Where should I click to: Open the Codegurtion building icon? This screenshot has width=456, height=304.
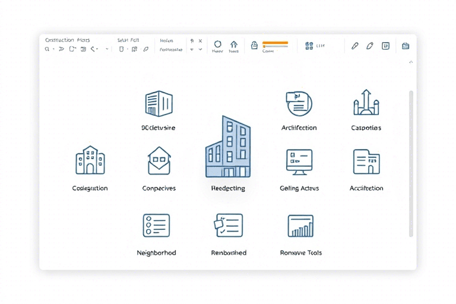pyautogui.click(x=90, y=160)
